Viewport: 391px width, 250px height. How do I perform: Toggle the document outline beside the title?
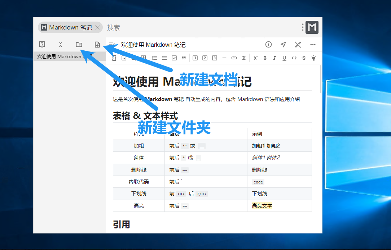(x=113, y=45)
